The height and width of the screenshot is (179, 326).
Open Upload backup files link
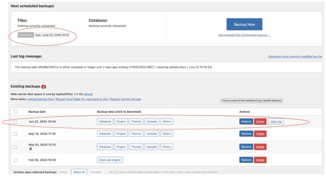40,99
